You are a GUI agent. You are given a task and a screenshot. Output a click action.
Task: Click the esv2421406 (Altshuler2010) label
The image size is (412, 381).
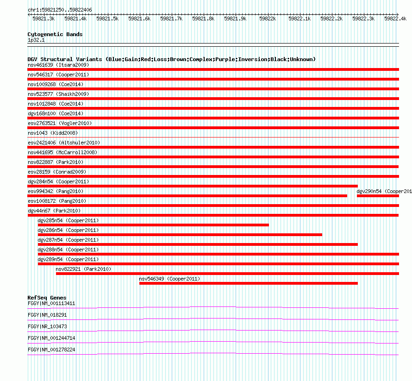coord(64,143)
